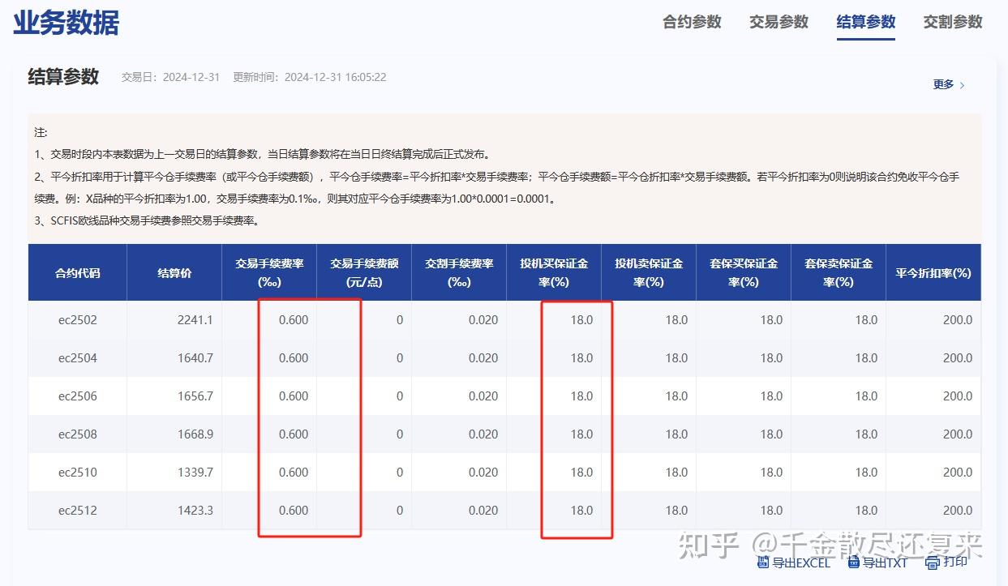Select the 结算参数 tab
This screenshot has width=1008, height=586.
pyautogui.click(x=866, y=22)
